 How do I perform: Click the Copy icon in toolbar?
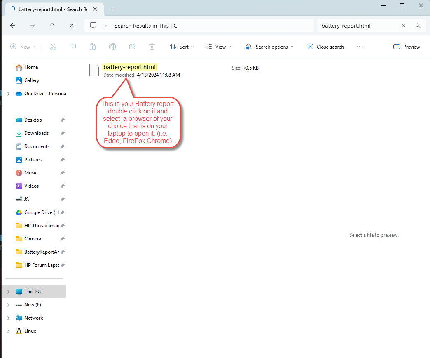[73, 47]
